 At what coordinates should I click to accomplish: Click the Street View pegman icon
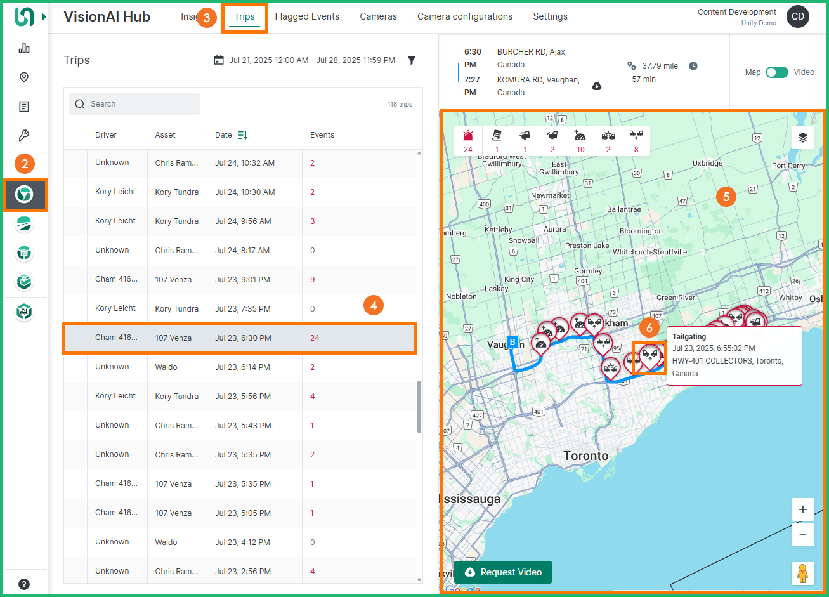pos(802,573)
